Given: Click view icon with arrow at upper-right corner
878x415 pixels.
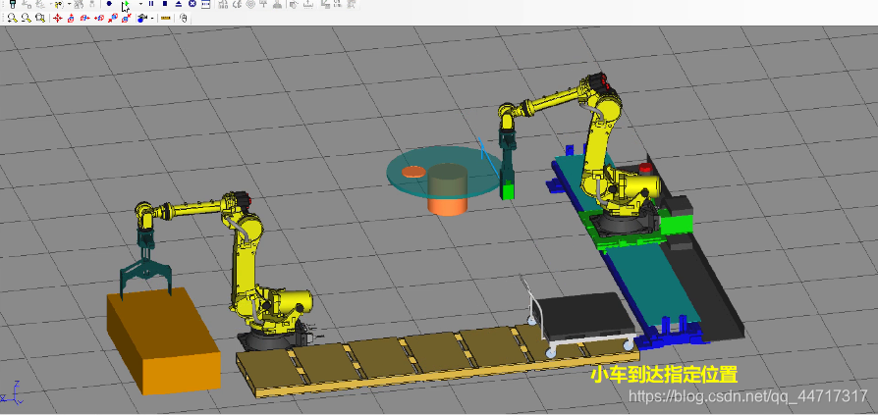Looking at the screenshot, I should (127, 18).
